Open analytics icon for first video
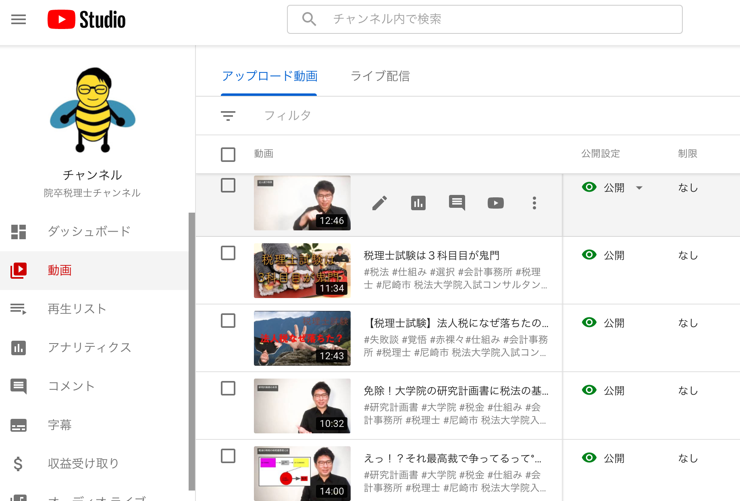Viewport: 740px width, 501px height. (418, 203)
